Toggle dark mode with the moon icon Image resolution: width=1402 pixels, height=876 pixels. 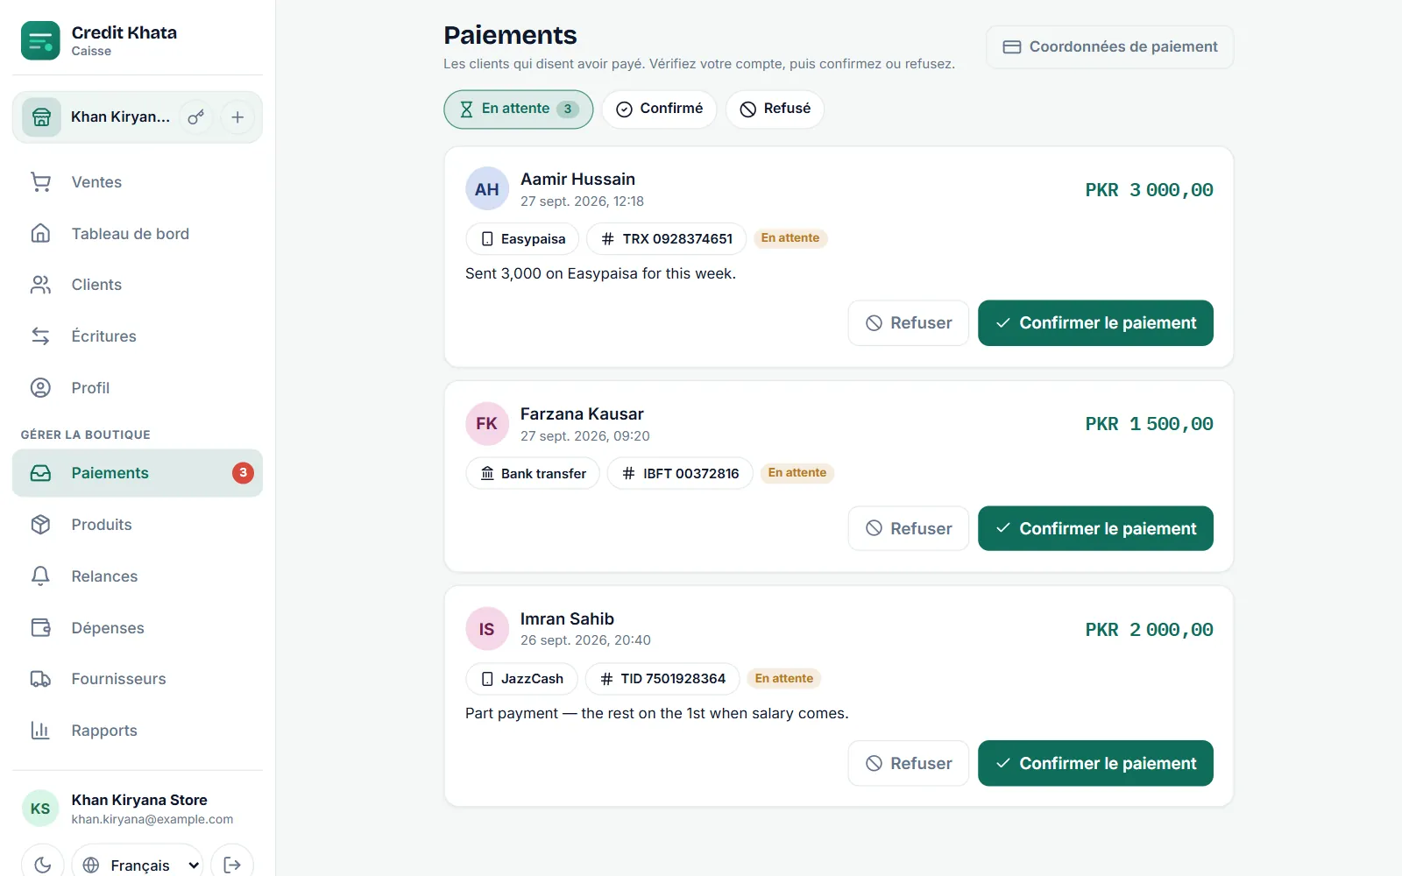[42, 865]
